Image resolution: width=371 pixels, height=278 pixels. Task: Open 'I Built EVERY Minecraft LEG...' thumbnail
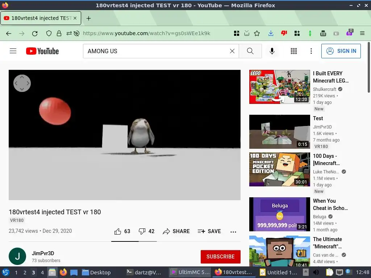point(280,87)
